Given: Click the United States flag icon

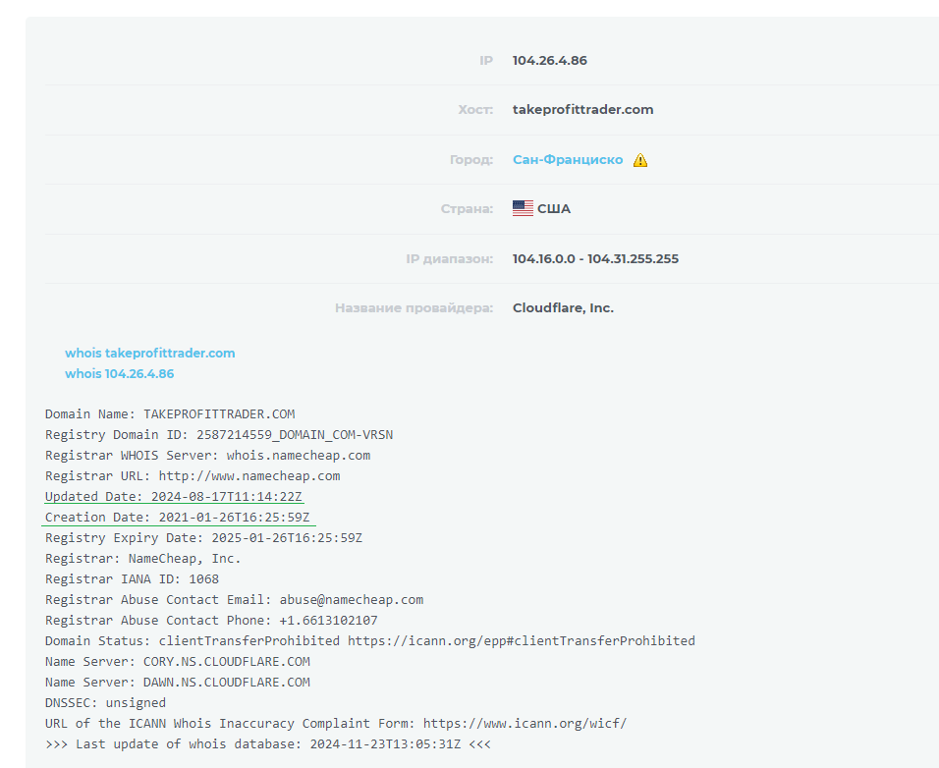Looking at the screenshot, I should (x=523, y=208).
